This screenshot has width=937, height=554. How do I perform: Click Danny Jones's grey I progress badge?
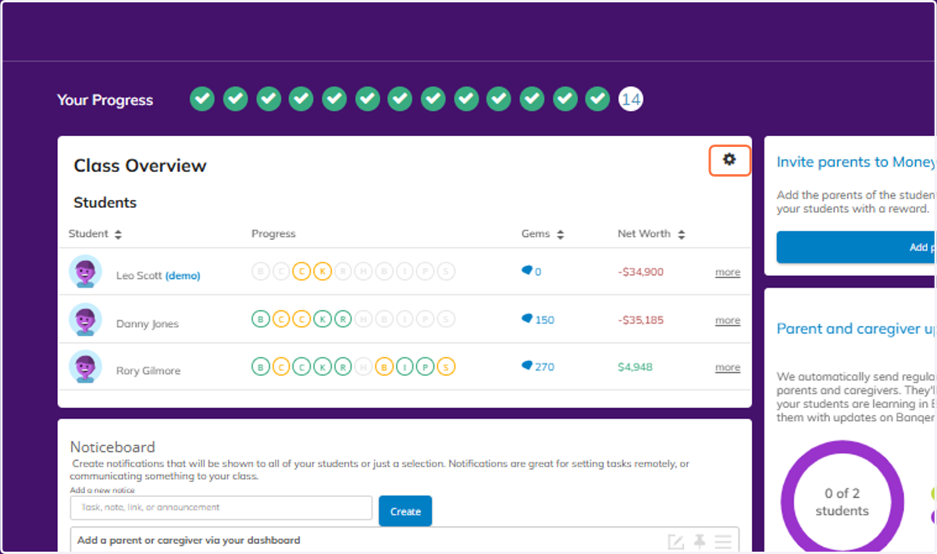coord(404,319)
